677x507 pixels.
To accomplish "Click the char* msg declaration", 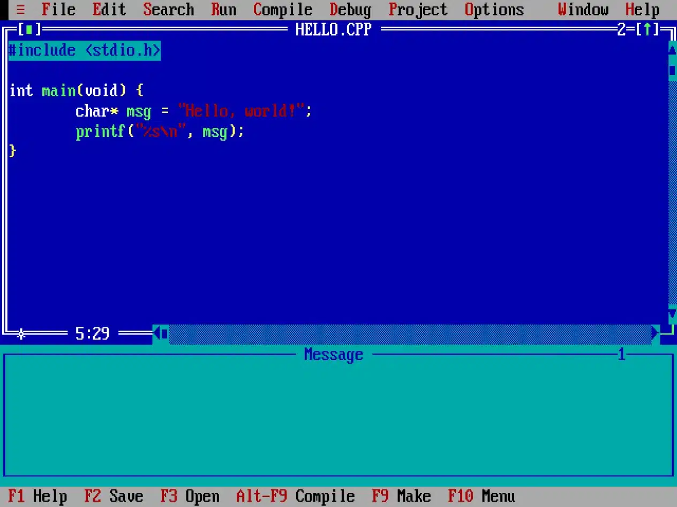I will [193, 111].
